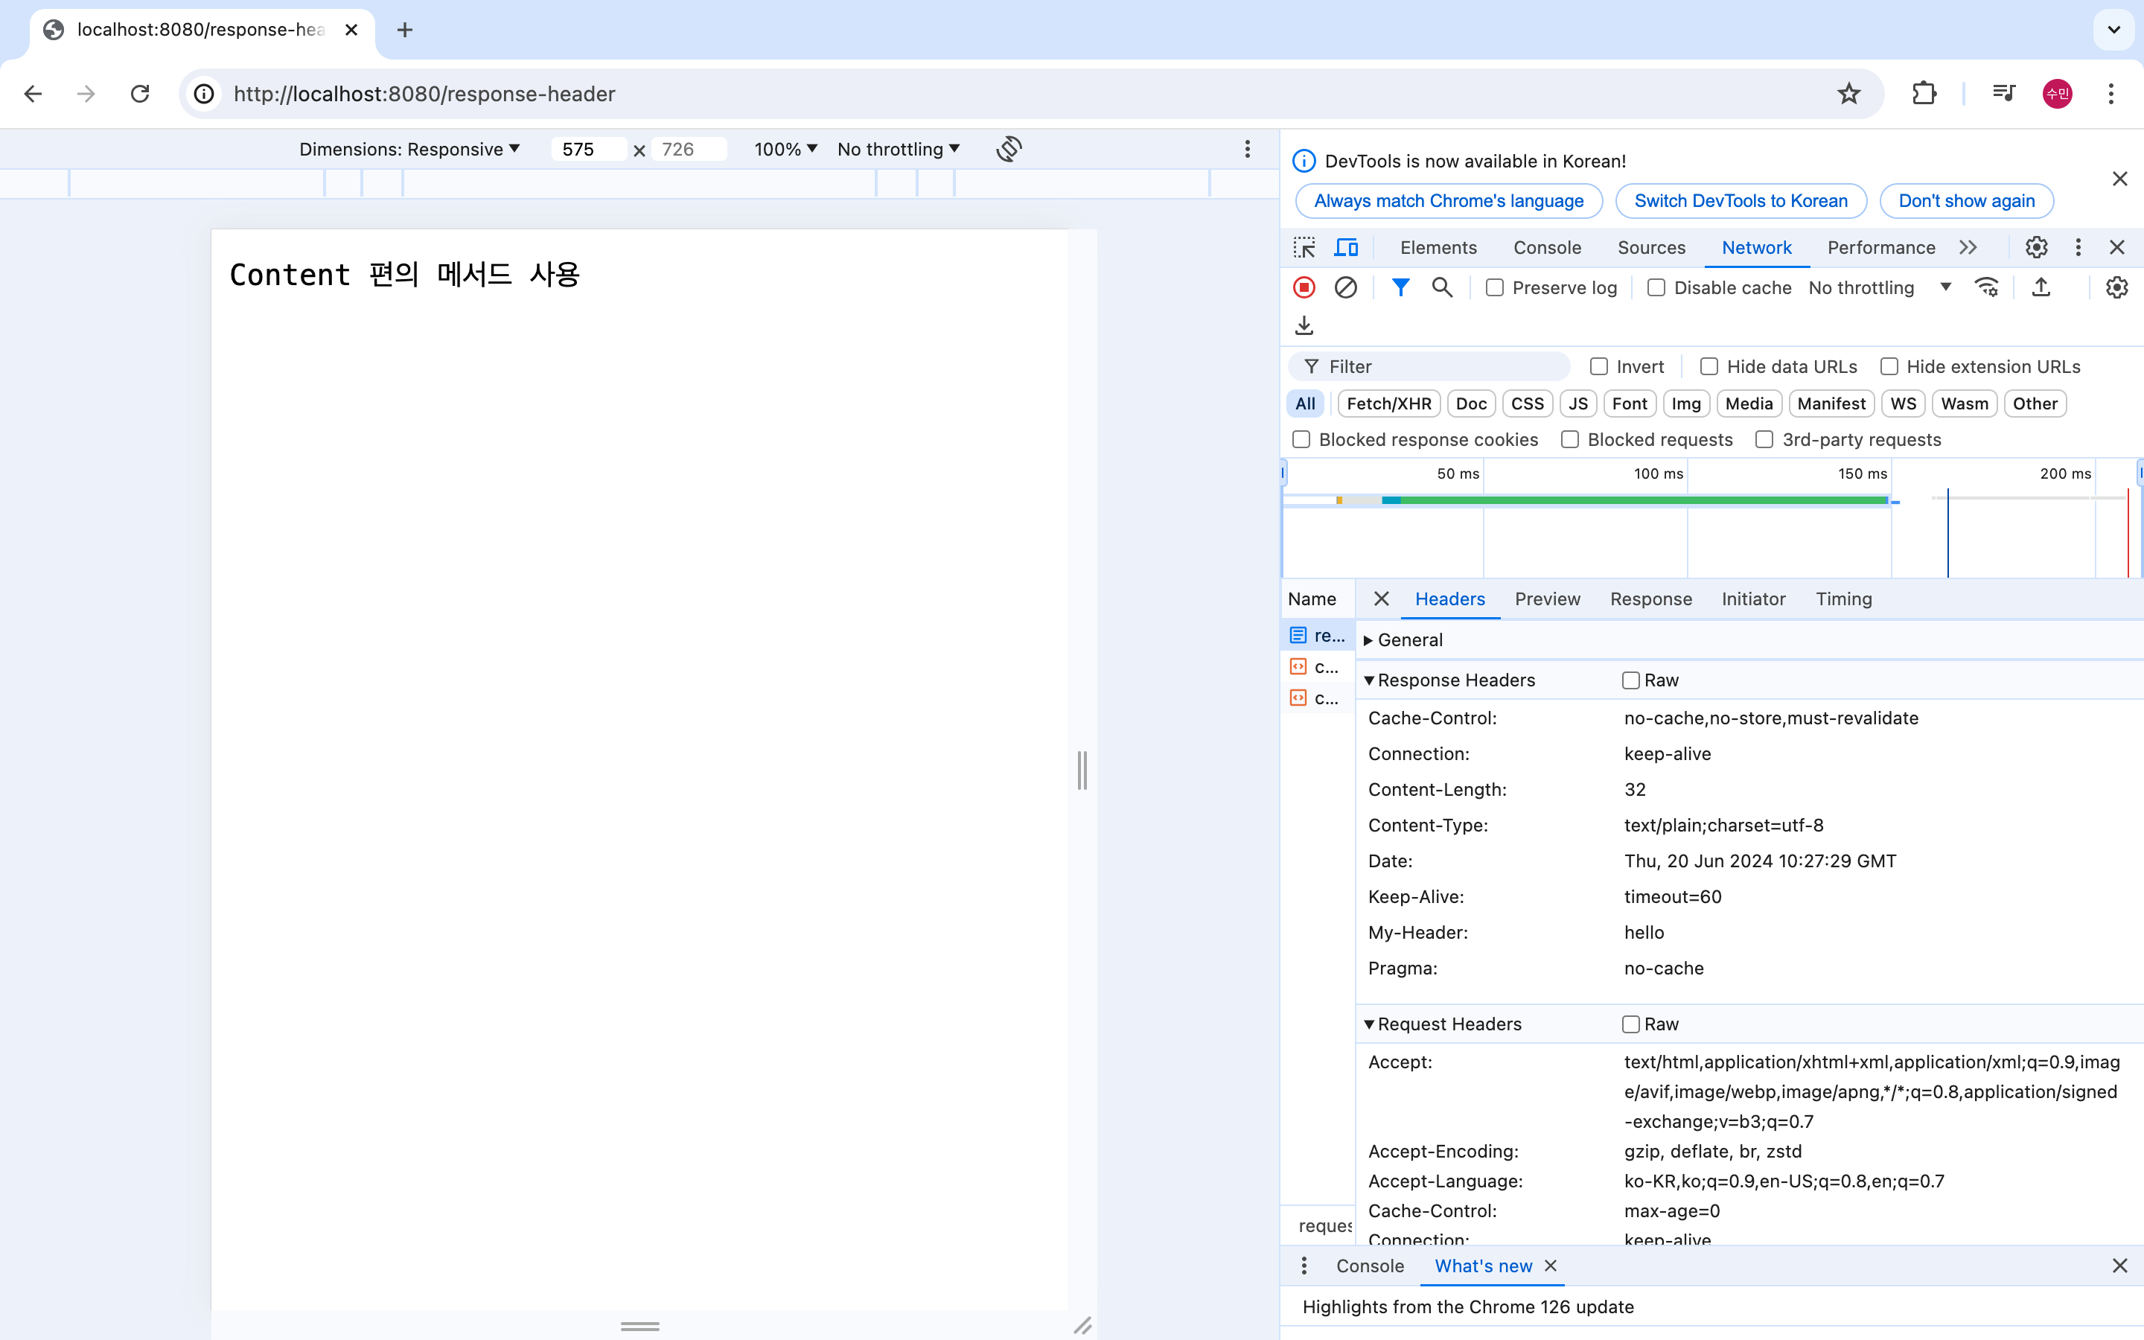2144x1340 pixels.
Task: Open the DevTools settings gear
Action: coord(2036,247)
